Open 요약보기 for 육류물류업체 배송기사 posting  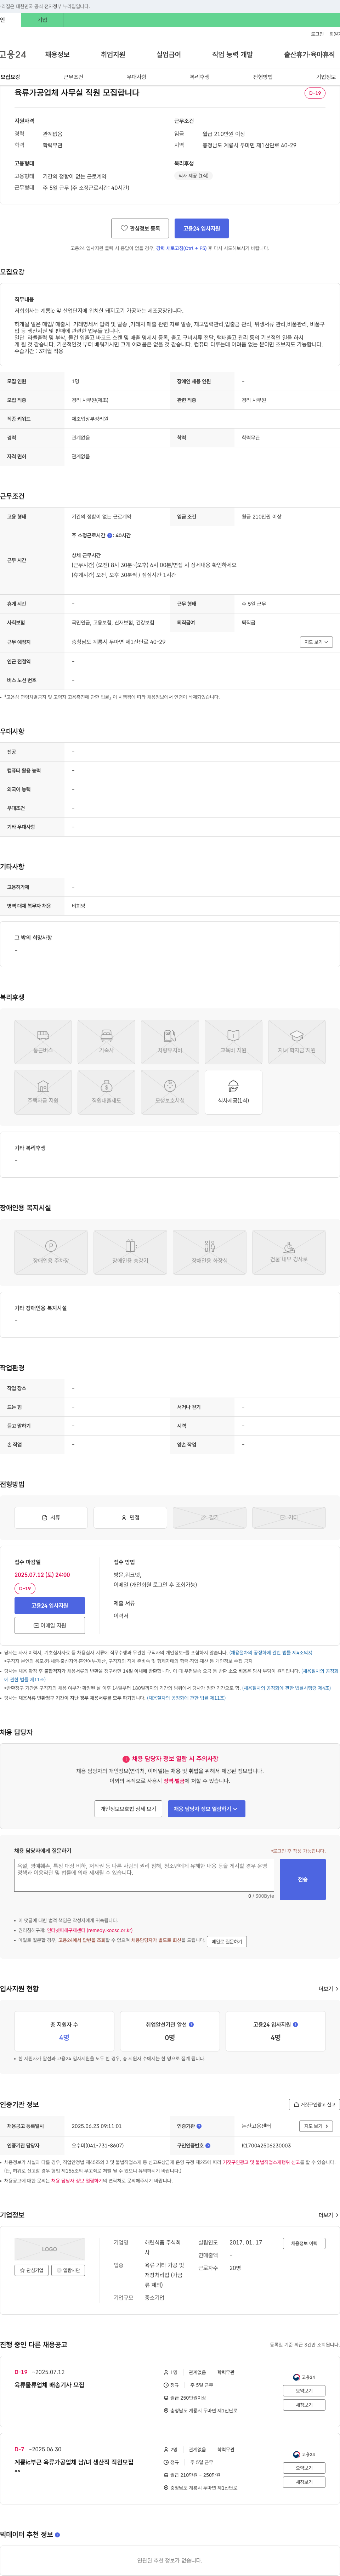304,2391
